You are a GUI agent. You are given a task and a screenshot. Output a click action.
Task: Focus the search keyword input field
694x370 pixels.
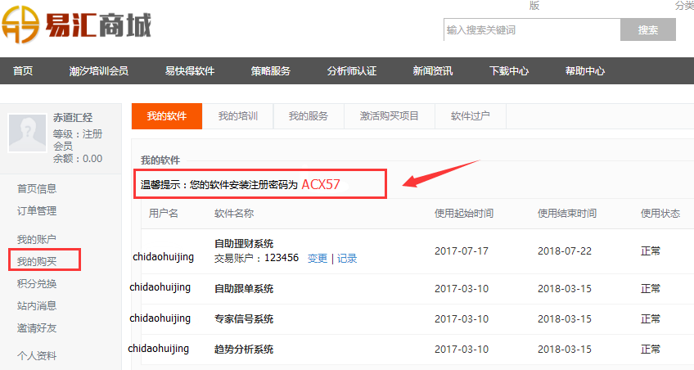click(x=532, y=29)
